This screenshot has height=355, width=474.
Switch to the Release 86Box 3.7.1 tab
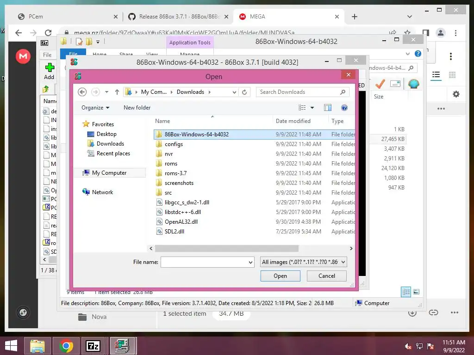[x=178, y=17]
